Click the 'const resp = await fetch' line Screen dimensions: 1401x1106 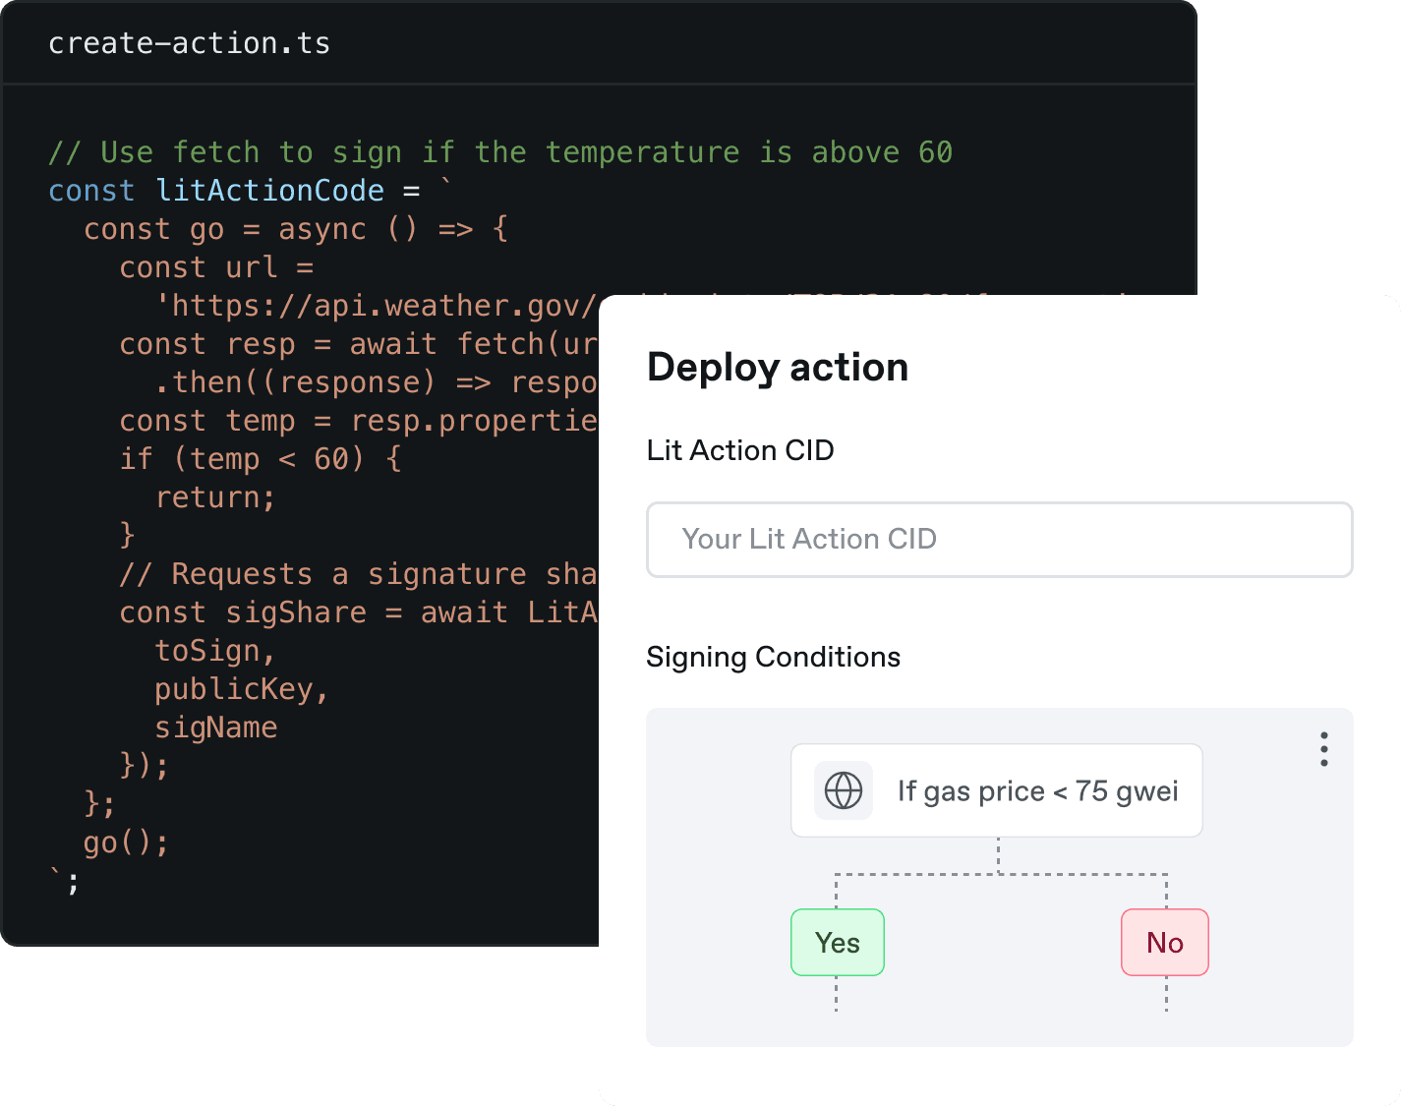[359, 344]
